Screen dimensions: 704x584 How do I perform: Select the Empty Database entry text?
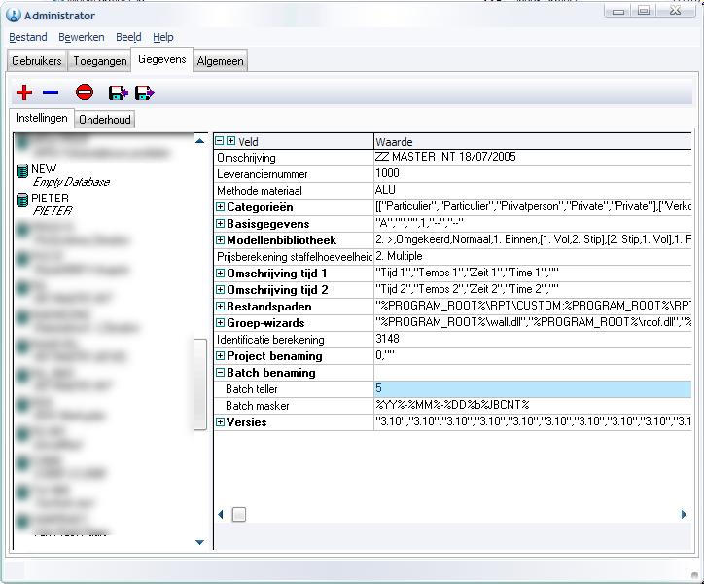[x=71, y=182]
